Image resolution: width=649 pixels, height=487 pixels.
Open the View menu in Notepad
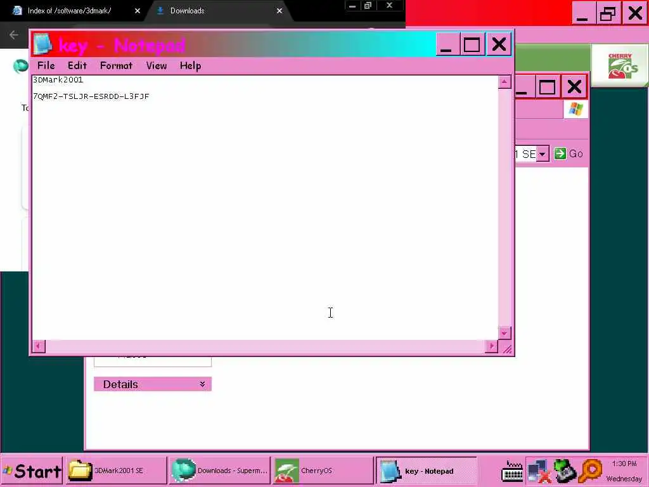click(x=157, y=65)
